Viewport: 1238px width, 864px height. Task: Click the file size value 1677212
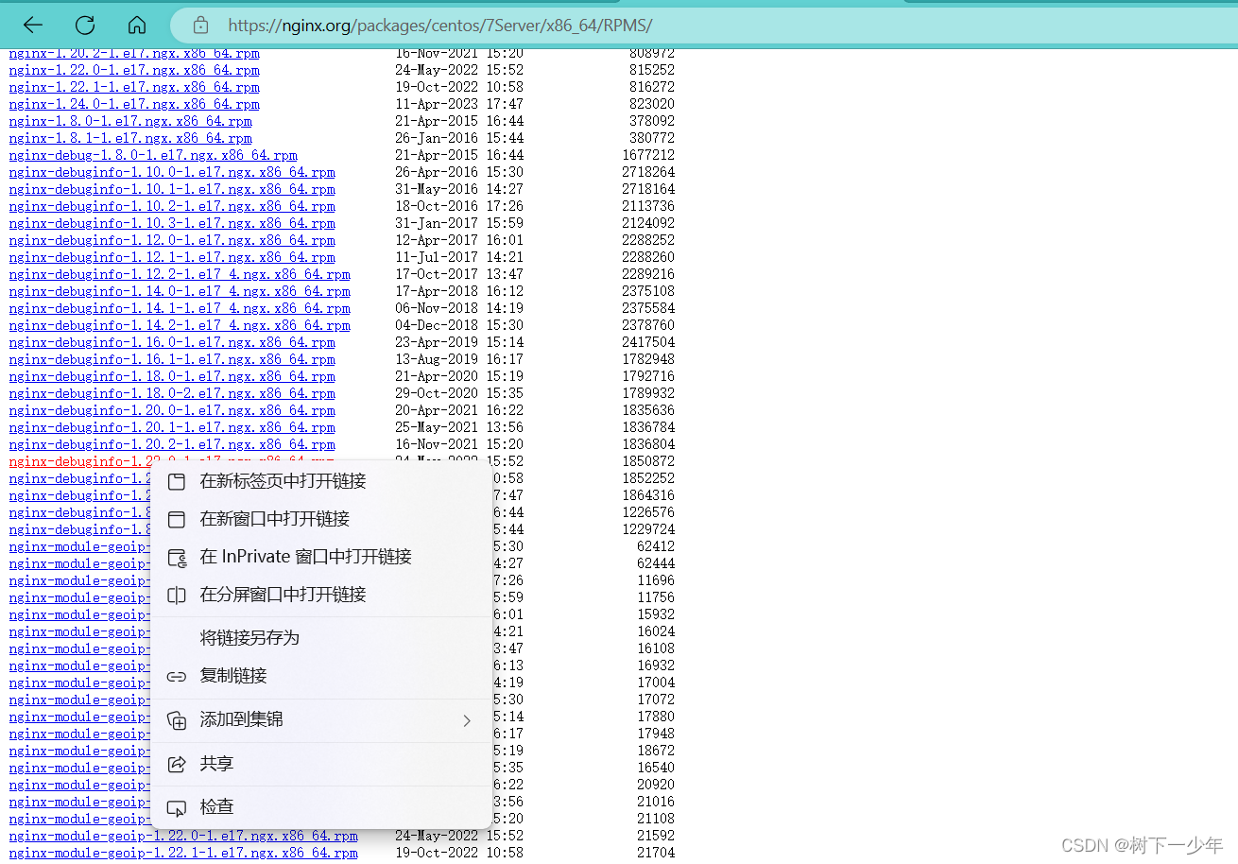coord(648,155)
